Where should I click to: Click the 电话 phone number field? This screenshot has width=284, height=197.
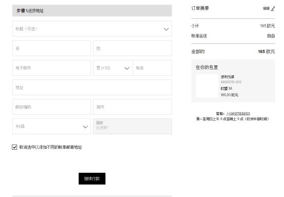click(x=153, y=68)
